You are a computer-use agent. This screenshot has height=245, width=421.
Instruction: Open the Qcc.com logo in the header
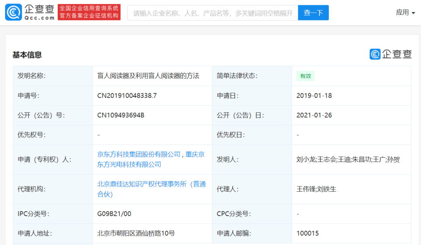30,12
